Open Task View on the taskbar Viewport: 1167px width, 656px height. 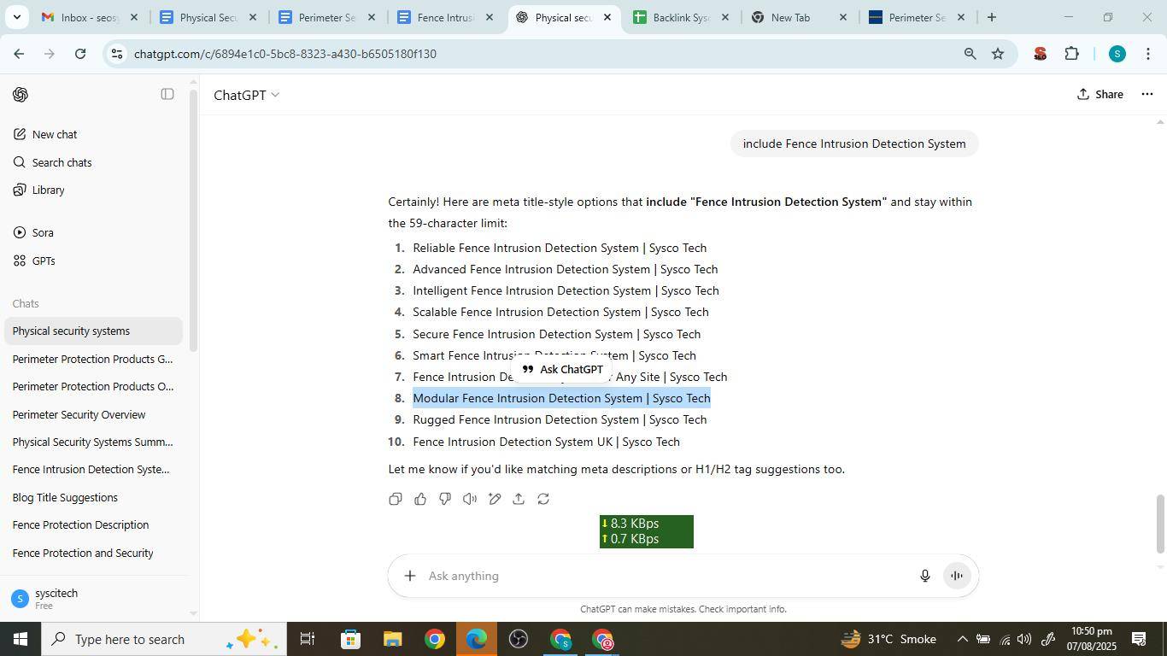308,639
